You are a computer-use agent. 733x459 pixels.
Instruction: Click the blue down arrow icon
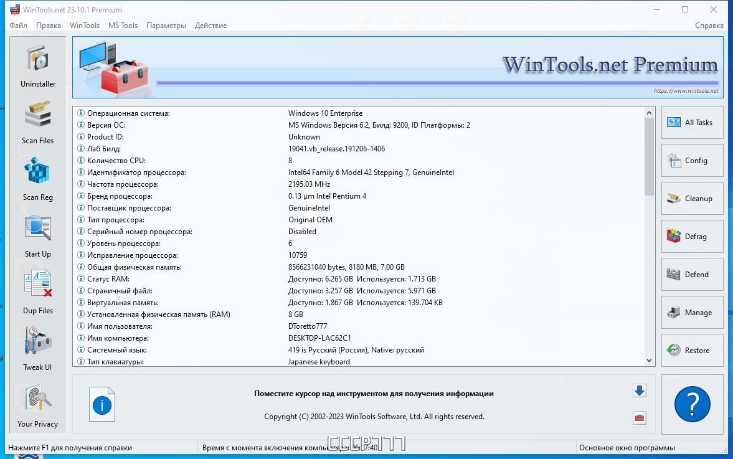640,390
